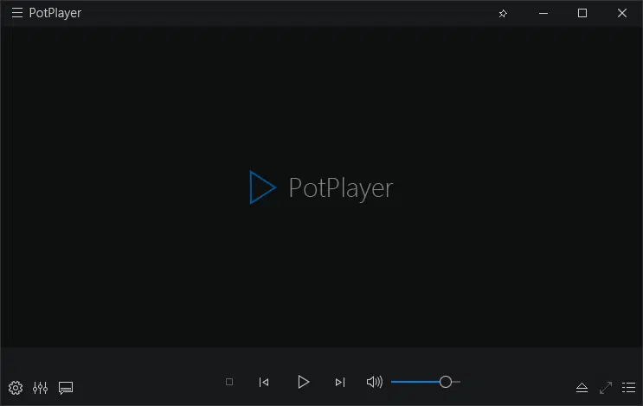643x406 pixels.
Task: Open a file with the eject icon
Action: pos(582,388)
